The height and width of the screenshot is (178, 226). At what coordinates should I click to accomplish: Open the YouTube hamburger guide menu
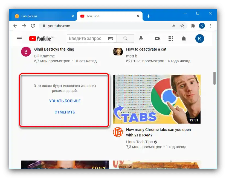pyautogui.click(x=19, y=39)
